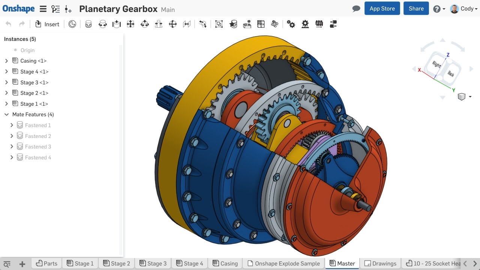Click the box-on-tray icon after Mate connector
The image size is (480, 270).
point(247,24)
